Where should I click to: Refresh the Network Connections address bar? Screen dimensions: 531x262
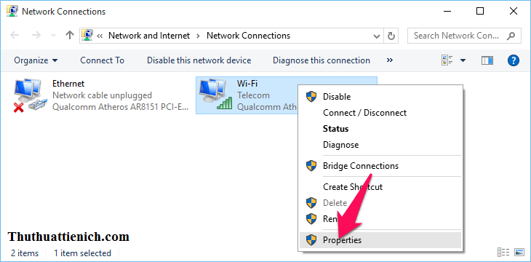coord(391,36)
